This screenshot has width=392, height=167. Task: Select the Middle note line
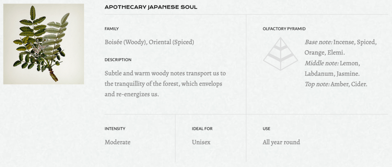[x=332, y=68]
